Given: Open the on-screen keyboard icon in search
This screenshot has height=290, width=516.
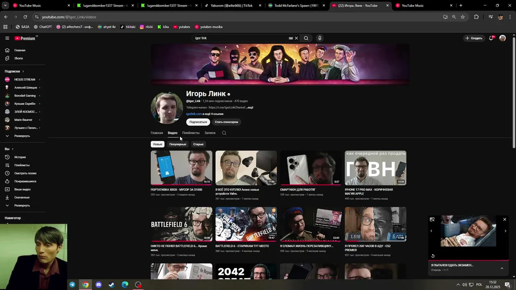Looking at the screenshot, I should tap(291, 38).
